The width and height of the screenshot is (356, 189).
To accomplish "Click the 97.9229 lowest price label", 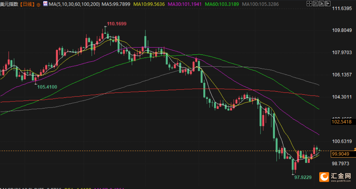I will pos(303,177).
